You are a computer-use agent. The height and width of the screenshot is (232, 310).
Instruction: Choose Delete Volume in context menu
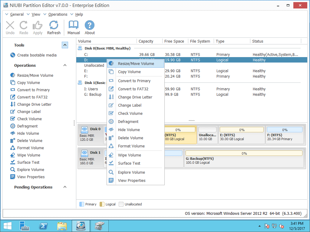(136, 138)
